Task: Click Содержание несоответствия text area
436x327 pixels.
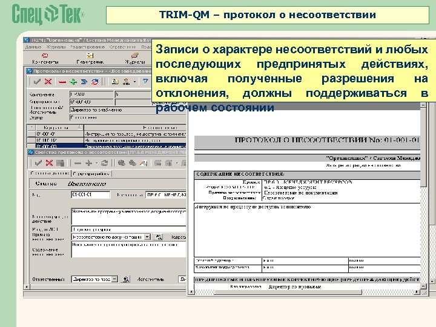Action: (129, 249)
